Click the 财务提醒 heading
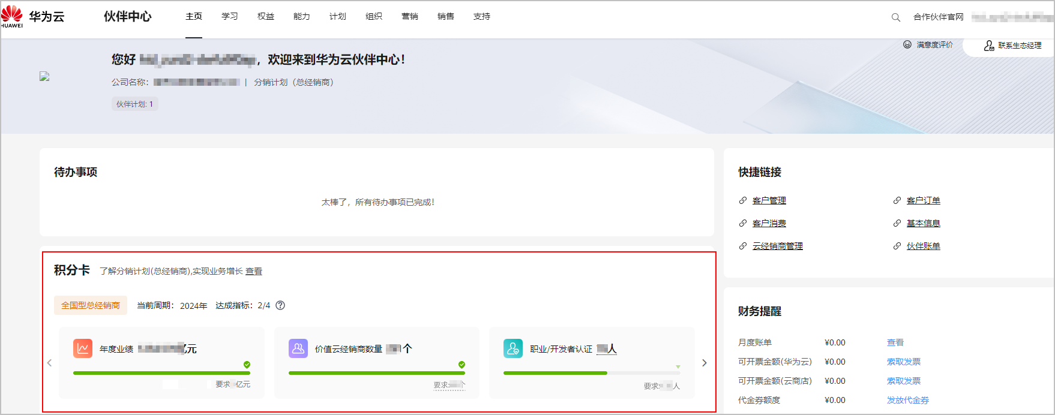The height and width of the screenshot is (415, 1055). click(760, 311)
